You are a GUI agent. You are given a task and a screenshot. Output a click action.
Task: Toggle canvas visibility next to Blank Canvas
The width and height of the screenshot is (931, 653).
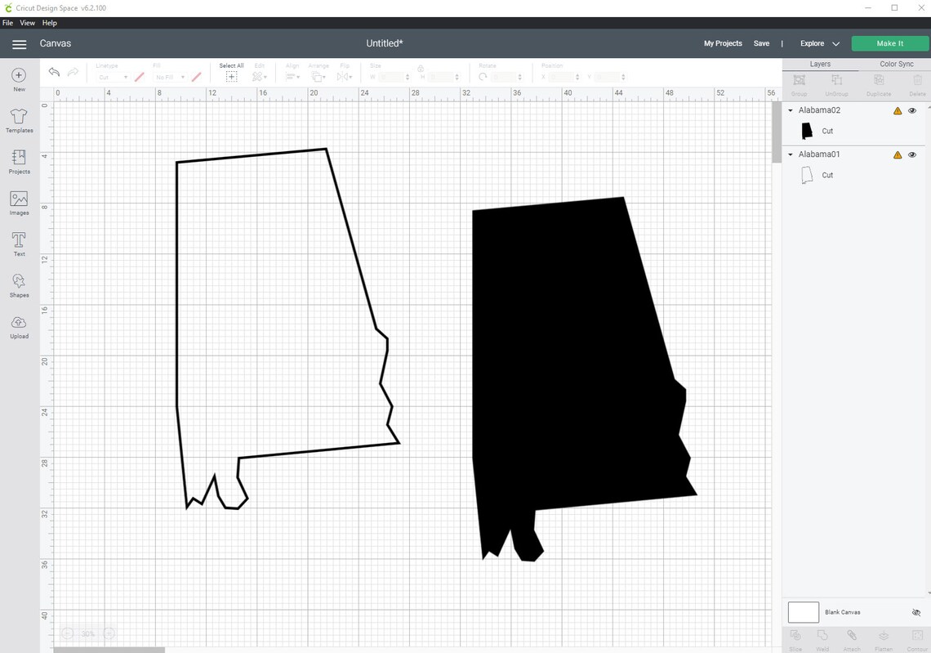click(916, 611)
